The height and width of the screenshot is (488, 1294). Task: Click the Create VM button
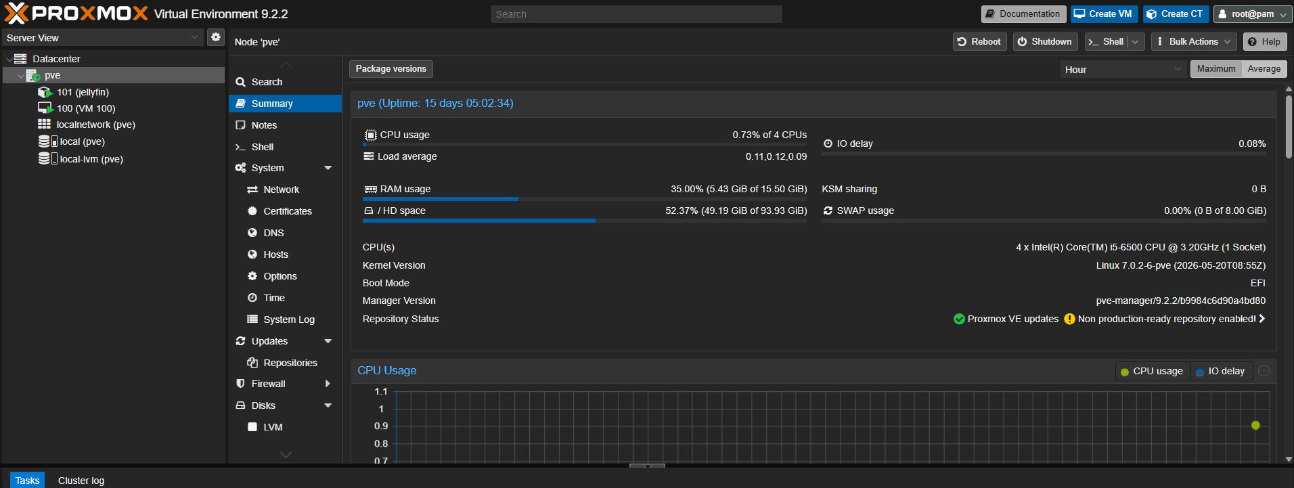click(1104, 14)
